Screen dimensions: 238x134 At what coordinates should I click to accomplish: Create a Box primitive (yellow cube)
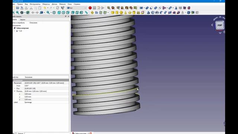click(113, 13)
